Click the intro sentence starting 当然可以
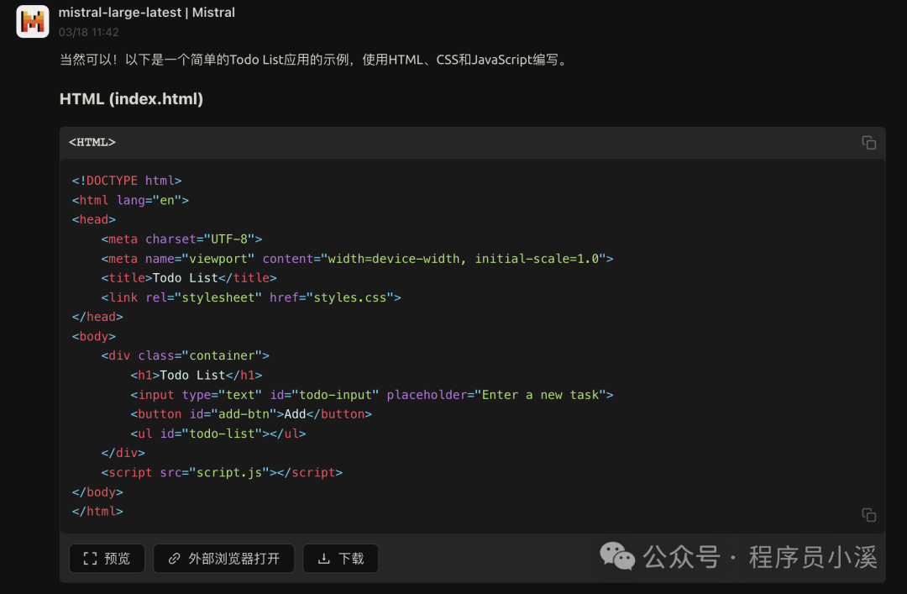The image size is (907, 594). (315, 60)
